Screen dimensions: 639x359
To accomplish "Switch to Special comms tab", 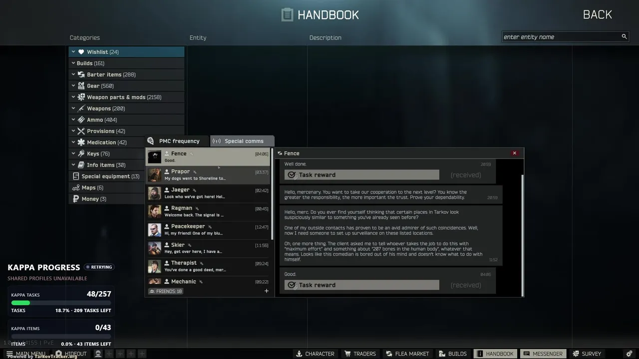I will pos(242,141).
